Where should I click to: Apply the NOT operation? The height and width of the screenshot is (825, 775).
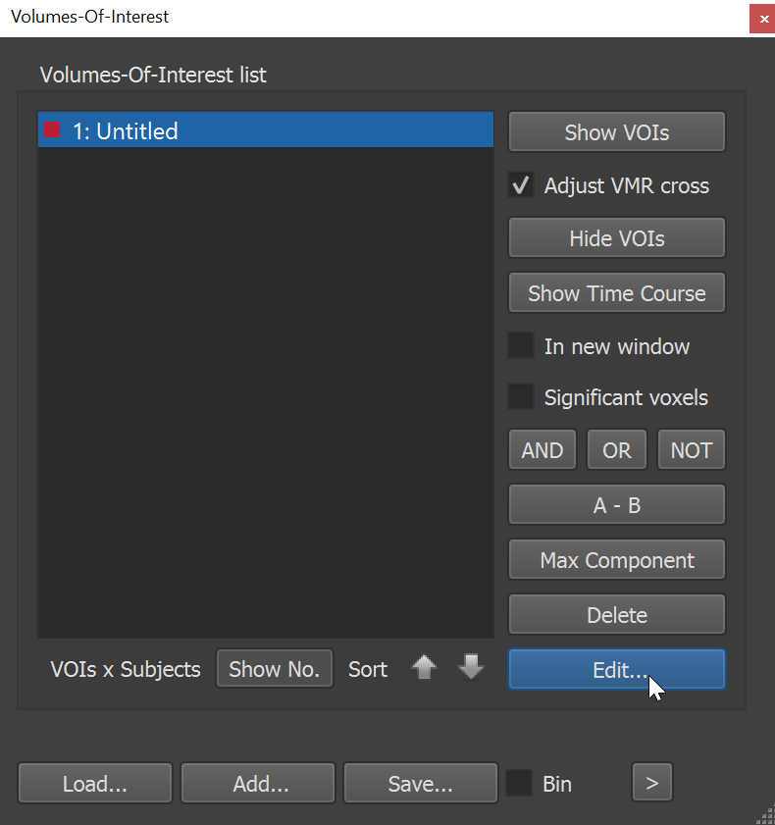[691, 450]
